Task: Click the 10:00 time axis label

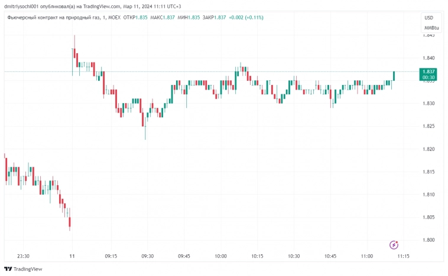Action: pyautogui.click(x=220, y=257)
